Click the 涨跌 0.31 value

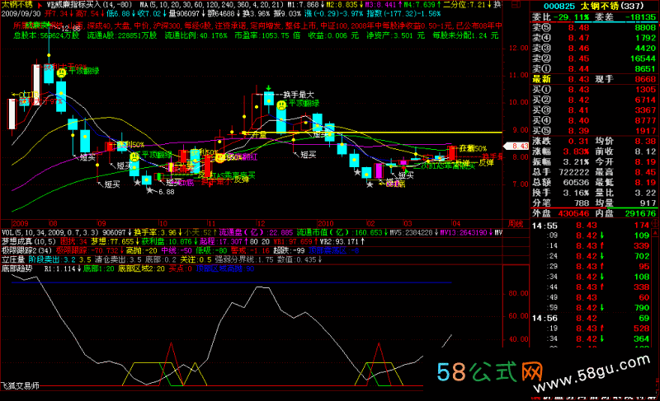578,141
